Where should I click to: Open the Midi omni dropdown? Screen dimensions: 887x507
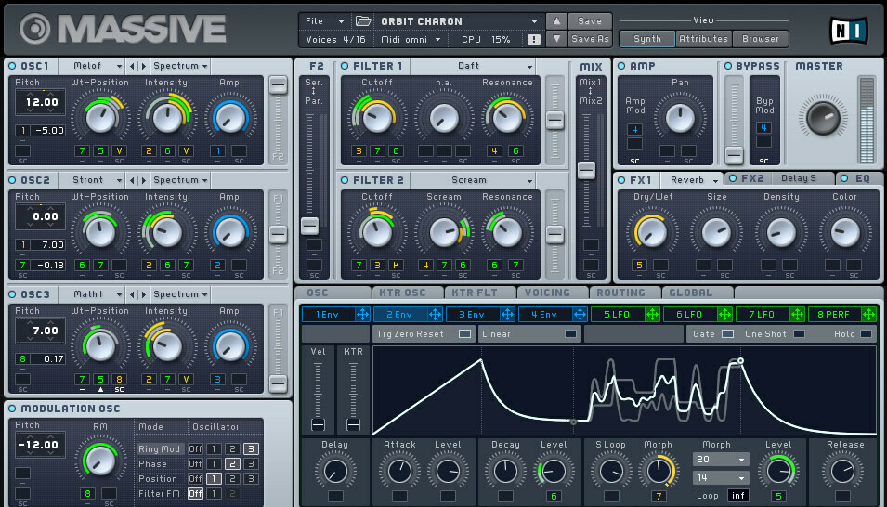tap(411, 40)
